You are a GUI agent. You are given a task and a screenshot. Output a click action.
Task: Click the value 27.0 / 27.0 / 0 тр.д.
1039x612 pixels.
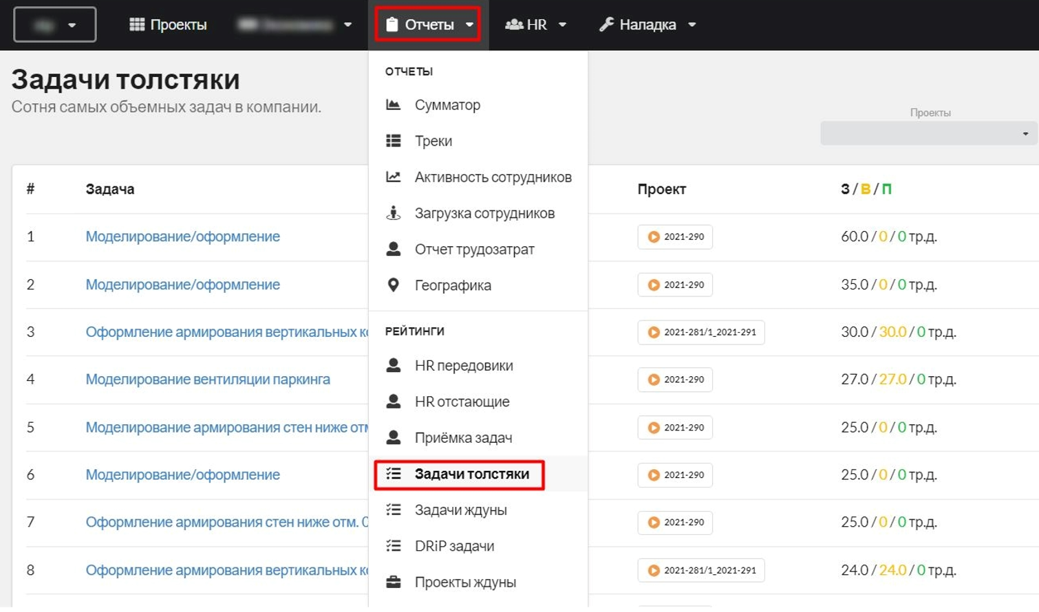(x=899, y=380)
